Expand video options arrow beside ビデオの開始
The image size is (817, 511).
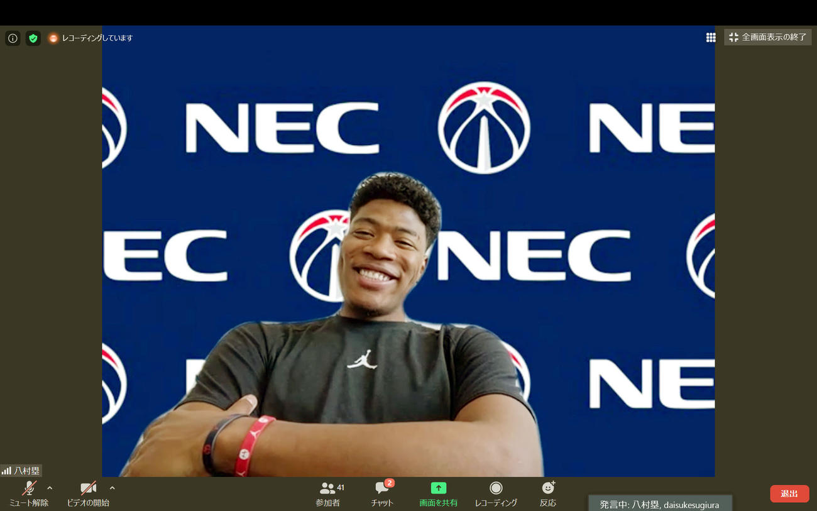point(112,488)
